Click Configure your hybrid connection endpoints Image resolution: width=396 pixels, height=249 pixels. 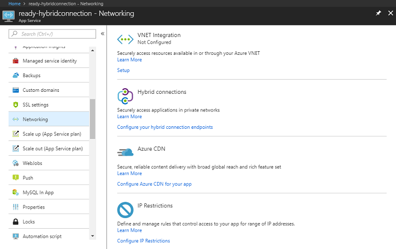pyautogui.click(x=165, y=127)
